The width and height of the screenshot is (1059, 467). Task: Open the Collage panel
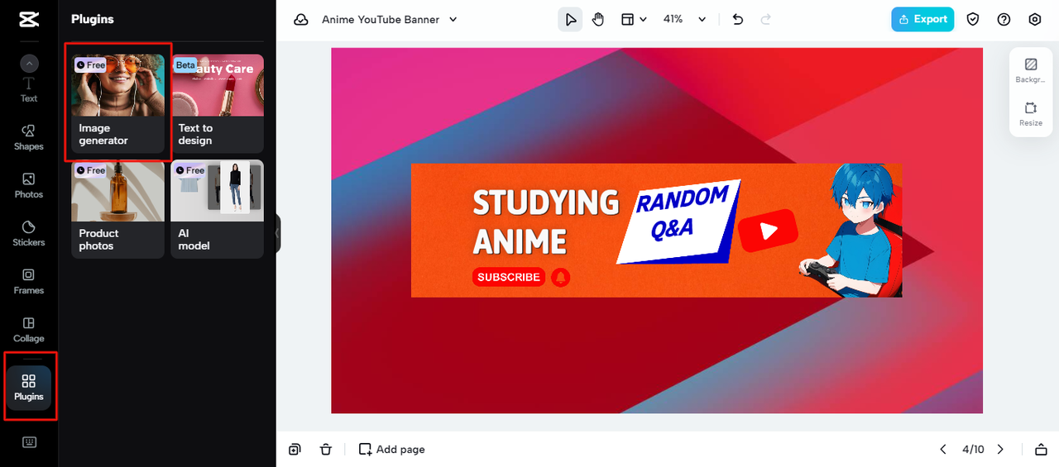pos(29,329)
